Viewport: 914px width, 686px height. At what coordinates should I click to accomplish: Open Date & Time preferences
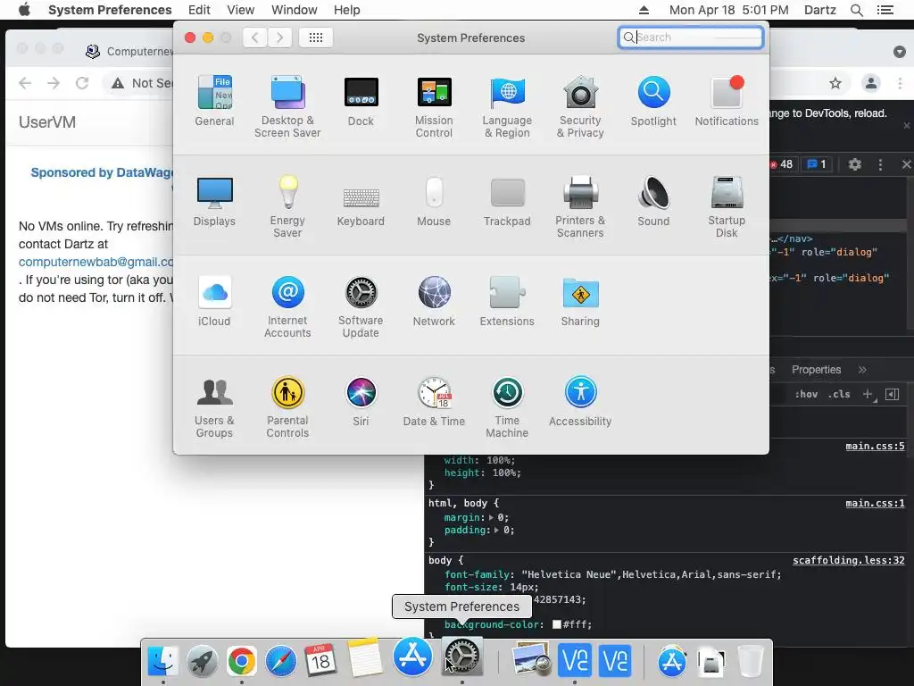click(x=434, y=401)
